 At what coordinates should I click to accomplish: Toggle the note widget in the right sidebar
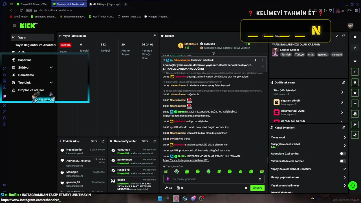355,82
